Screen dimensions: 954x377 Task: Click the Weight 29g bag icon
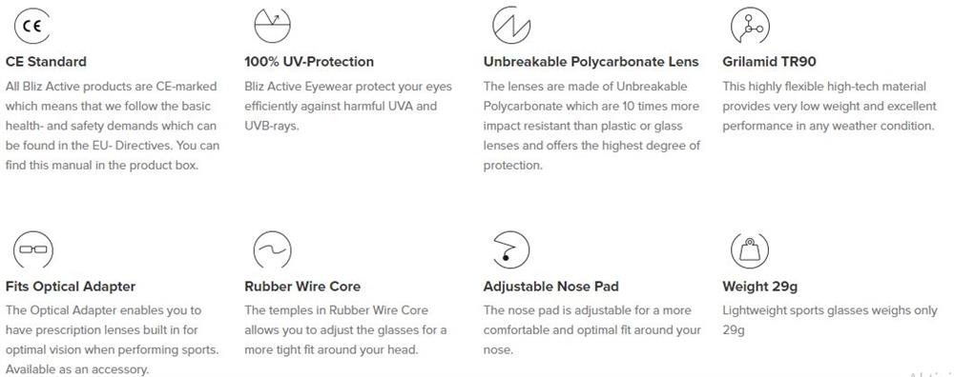coord(750,249)
